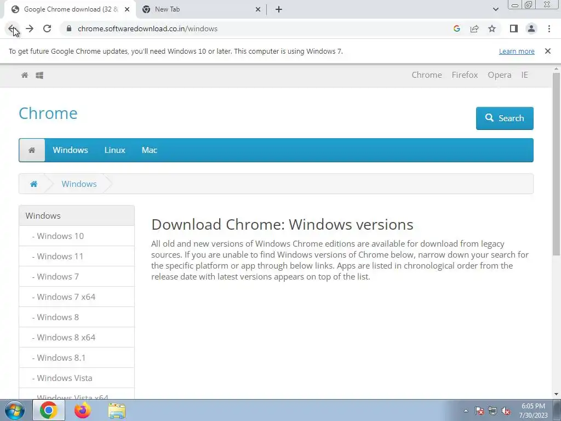Open the browser side panel

point(514,29)
